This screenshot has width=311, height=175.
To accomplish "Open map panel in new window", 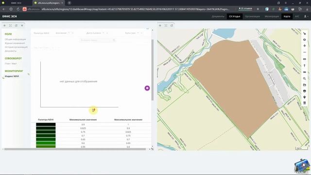I will pos(172,25).
